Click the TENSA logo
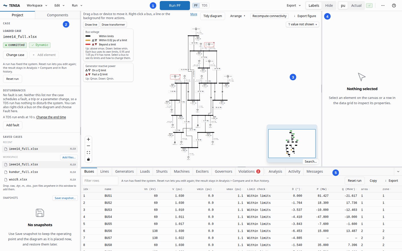 coord(12,6)
